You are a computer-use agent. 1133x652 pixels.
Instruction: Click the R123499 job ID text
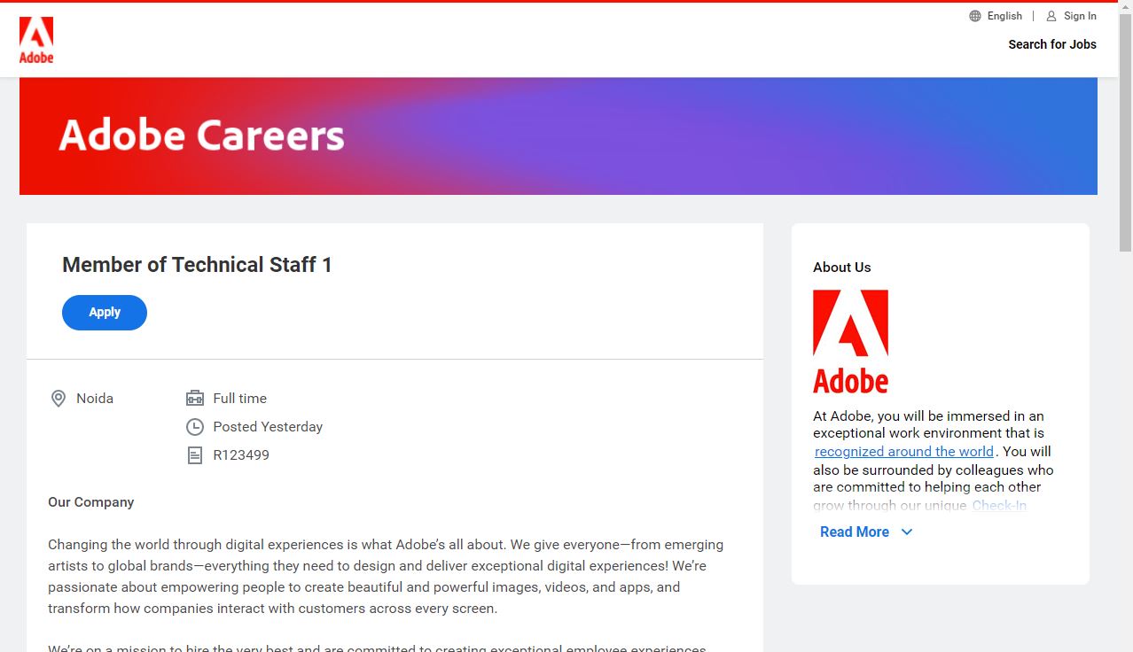[241, 455]
